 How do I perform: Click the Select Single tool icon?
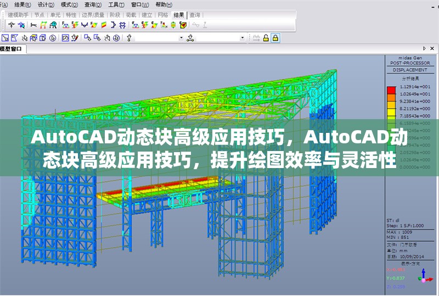coord(5,38)
